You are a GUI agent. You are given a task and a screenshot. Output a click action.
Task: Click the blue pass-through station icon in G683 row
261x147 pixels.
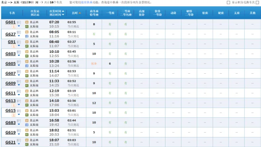[x=27, y=125]
